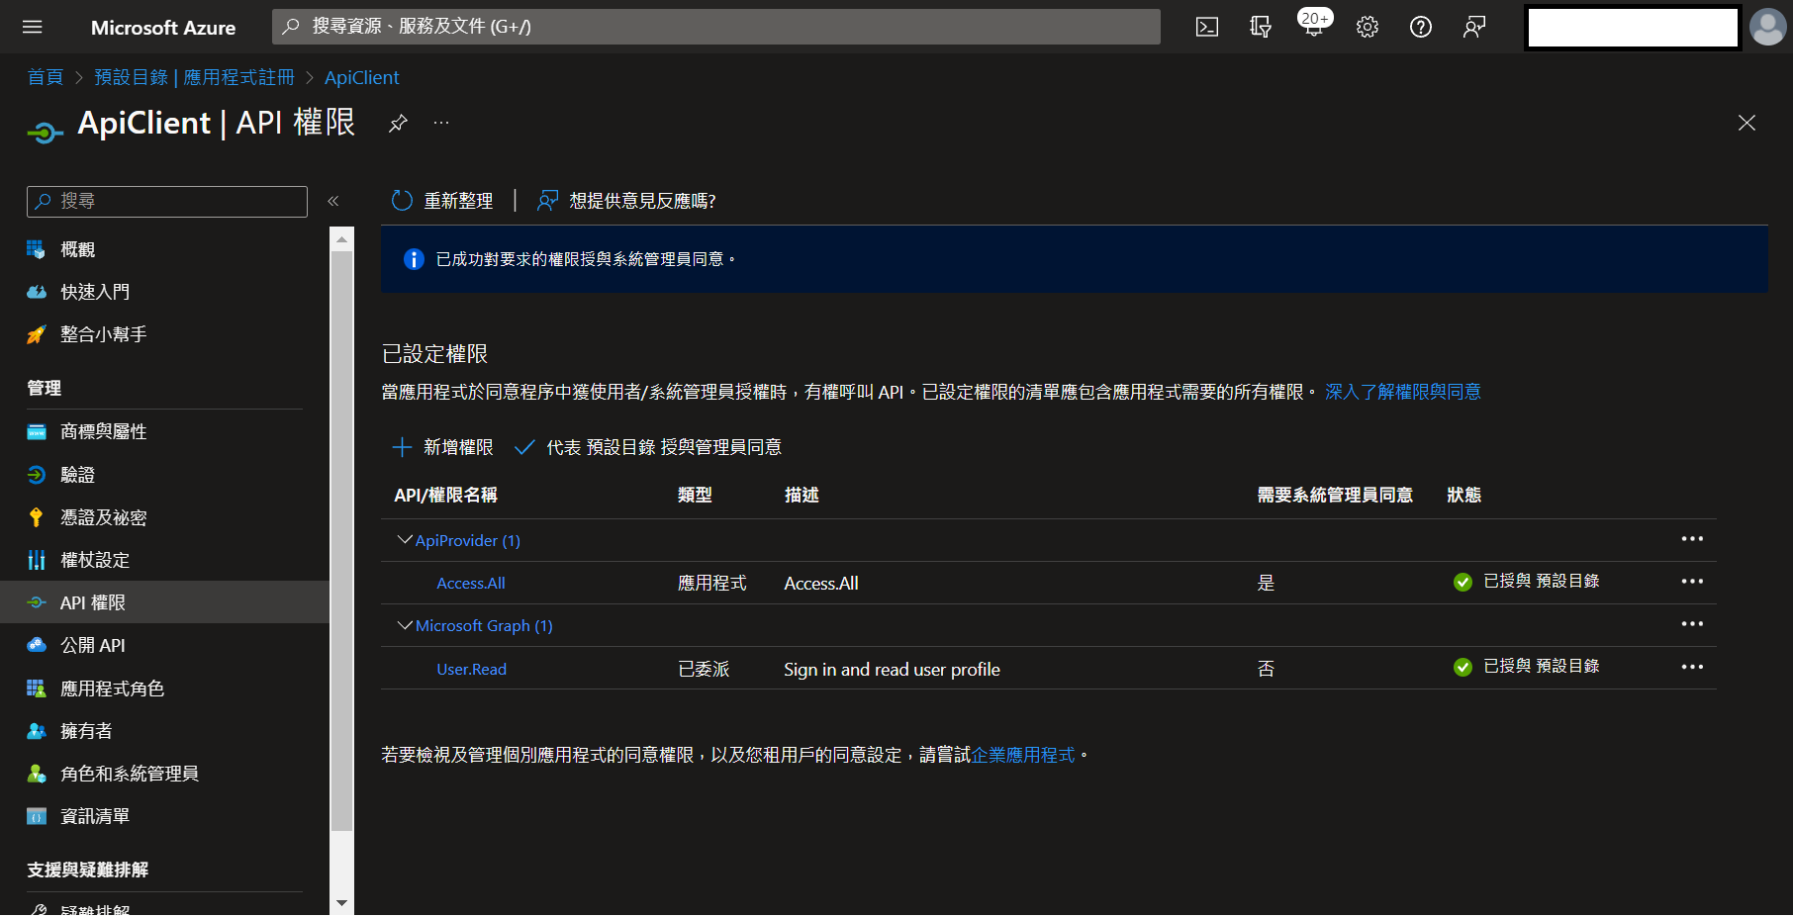Open the 企業應用程式 link
Image resolution: width=1793 pixels, height=918 pixels.
tap(1023, 755)
